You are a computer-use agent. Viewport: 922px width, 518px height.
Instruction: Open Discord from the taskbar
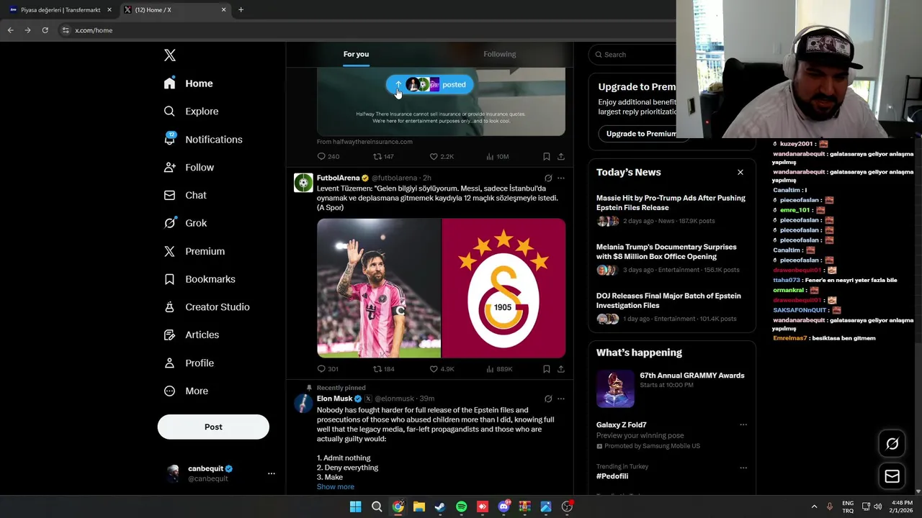[504, 507]
